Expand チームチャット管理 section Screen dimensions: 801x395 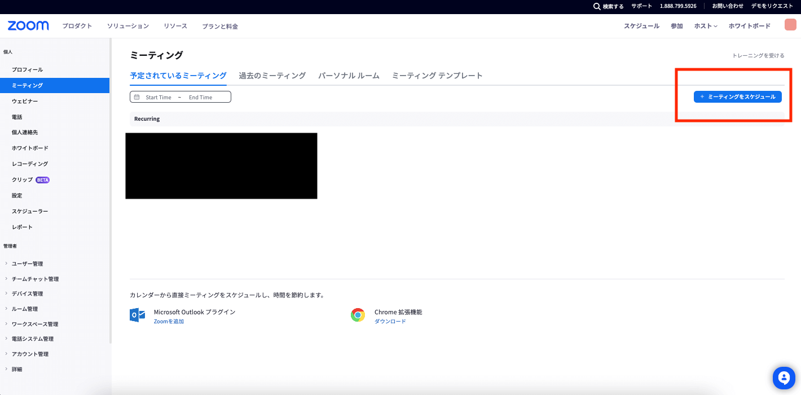[x=35, y=279]
